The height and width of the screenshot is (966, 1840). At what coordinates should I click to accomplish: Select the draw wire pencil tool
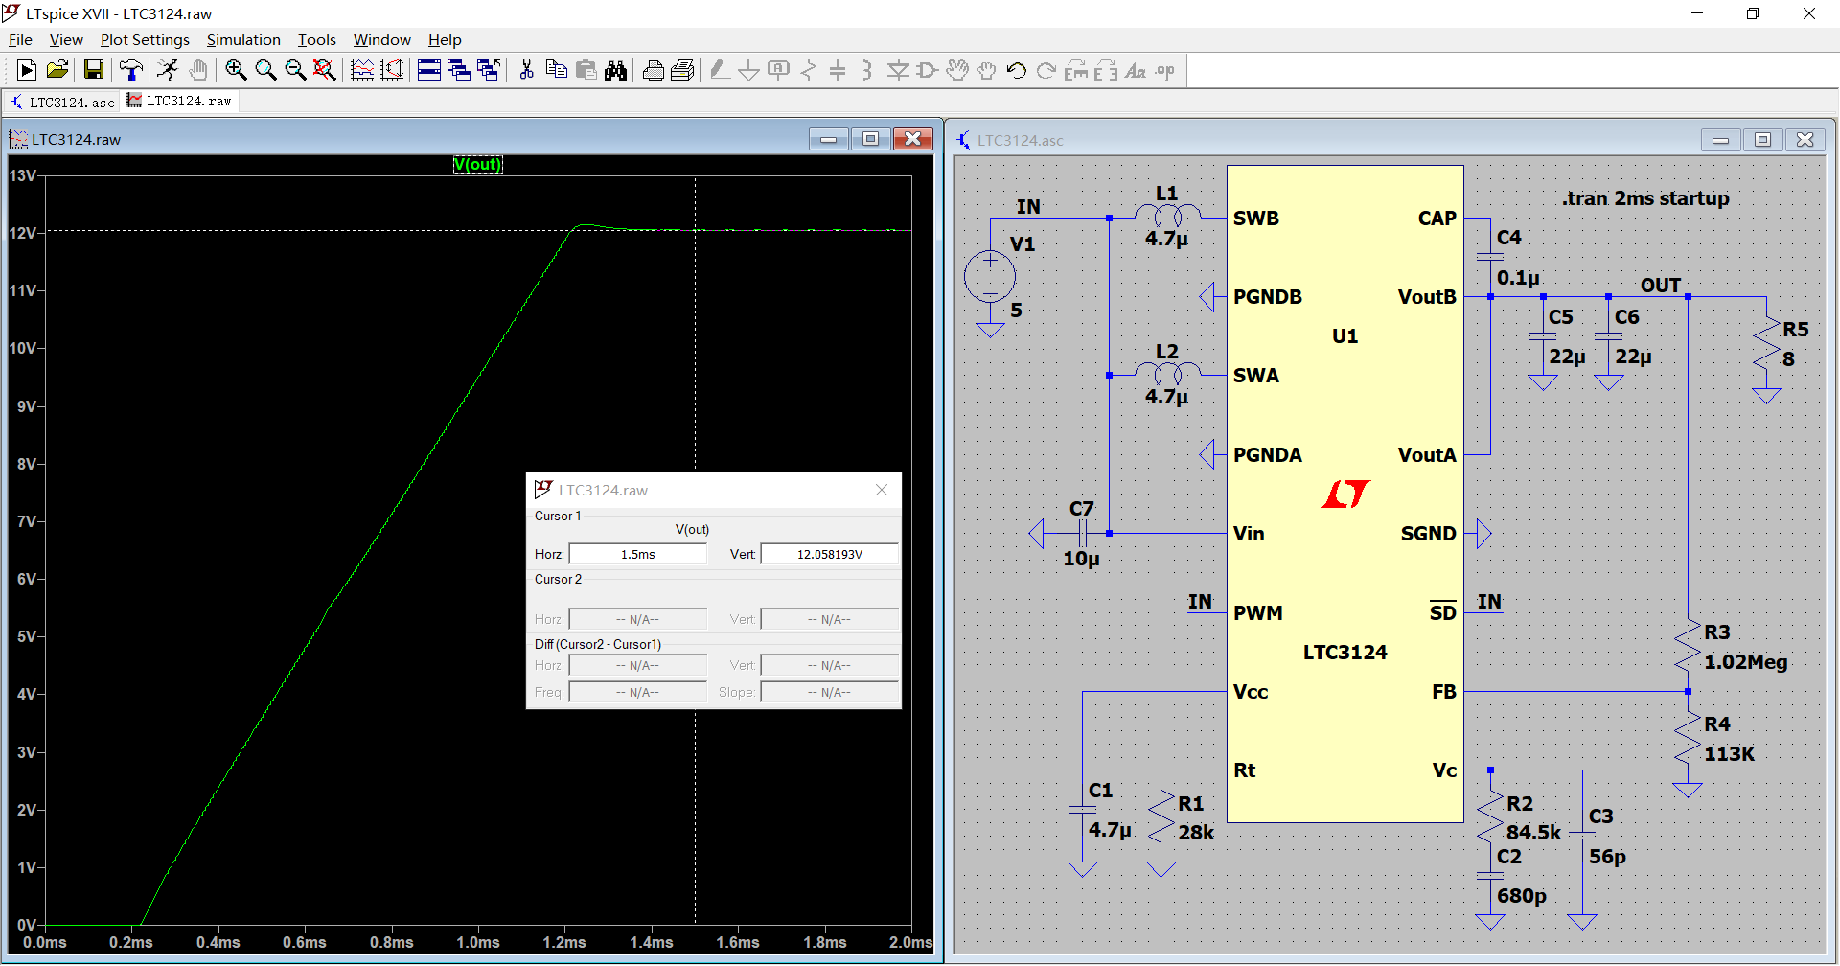tap(720, 70)
